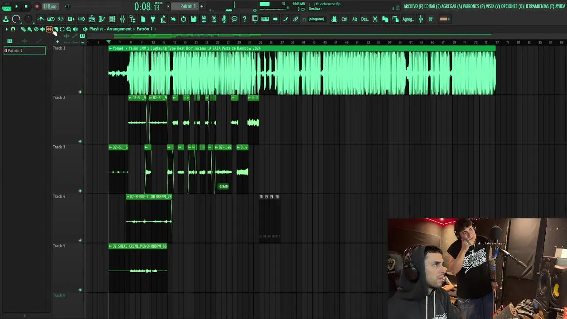The image size is (567, 319).
Task: Open the Channel rack
Action: click(x=112, y=19)
